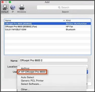95x92 pixels.
Task: Select the OJL511MY2BJ7103W Bluetooth printer
Action: coord(48,30)
